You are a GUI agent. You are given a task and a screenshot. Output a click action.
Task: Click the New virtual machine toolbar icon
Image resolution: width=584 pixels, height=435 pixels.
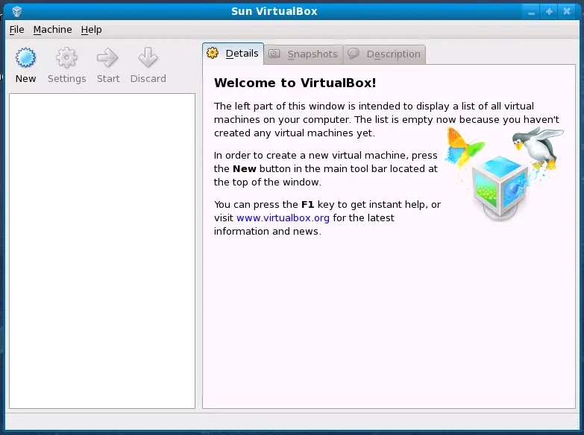pos(25,58)
